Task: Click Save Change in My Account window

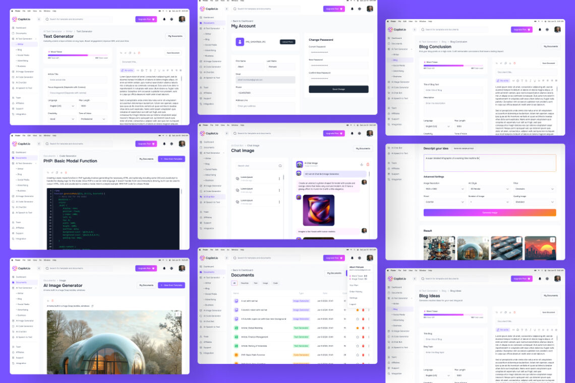Action: click(x=338, y=89)
